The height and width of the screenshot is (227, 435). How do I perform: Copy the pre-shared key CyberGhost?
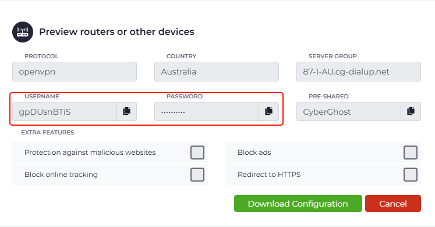[x=411, y=111]
